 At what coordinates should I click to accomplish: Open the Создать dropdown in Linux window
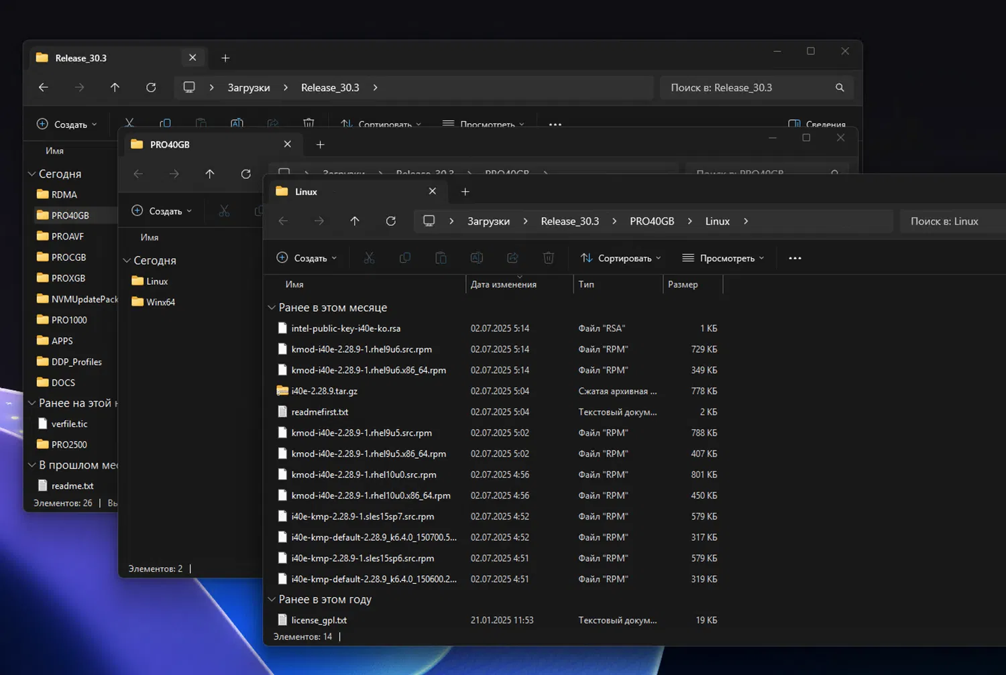coord(306,258)
